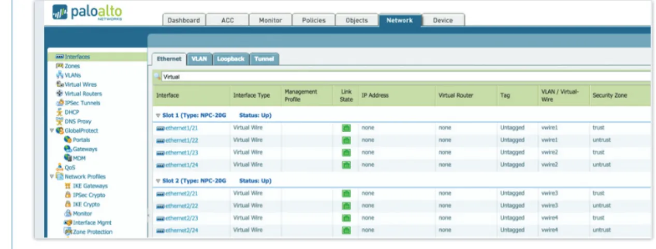The width and height of the screenshot is (656, 249).
Task: Click link state icon for ethernet1/22
Action: coord(346,140)
